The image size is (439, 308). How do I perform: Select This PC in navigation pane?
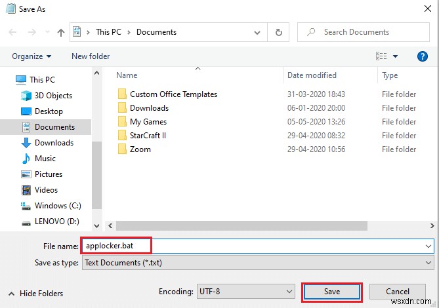(42, 80)
